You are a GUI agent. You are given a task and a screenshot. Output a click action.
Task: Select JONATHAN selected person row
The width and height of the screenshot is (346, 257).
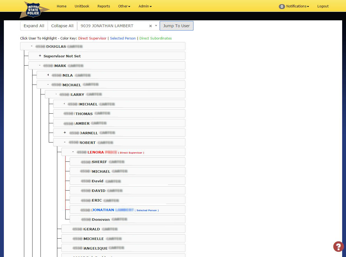[127, 209]
